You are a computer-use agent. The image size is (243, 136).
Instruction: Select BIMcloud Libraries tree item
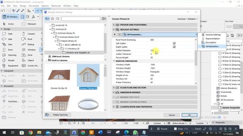pyautogui.click(x=59, y=57)
